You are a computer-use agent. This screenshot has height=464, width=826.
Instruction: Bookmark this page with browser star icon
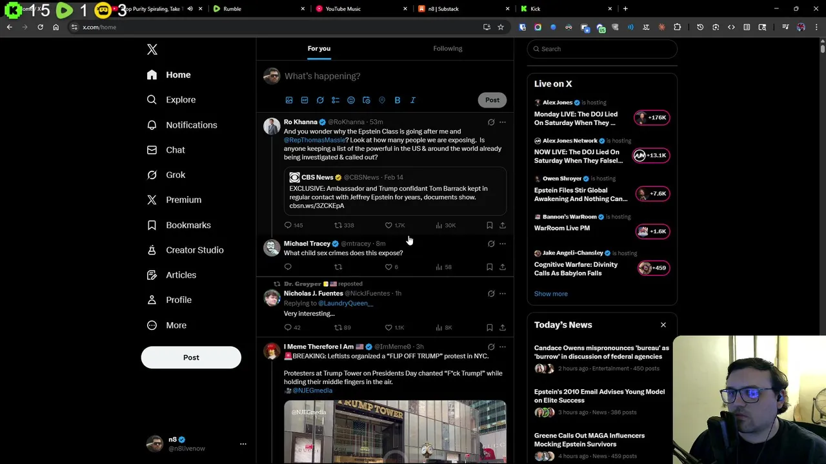coord(500,27)
